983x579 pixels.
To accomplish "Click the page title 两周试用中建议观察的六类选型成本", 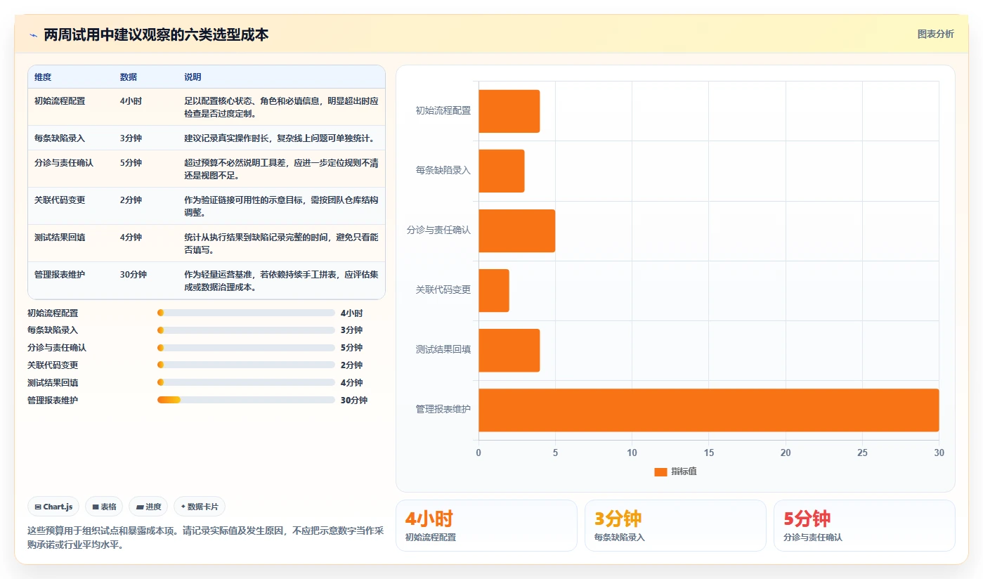I will pos(156,34).
